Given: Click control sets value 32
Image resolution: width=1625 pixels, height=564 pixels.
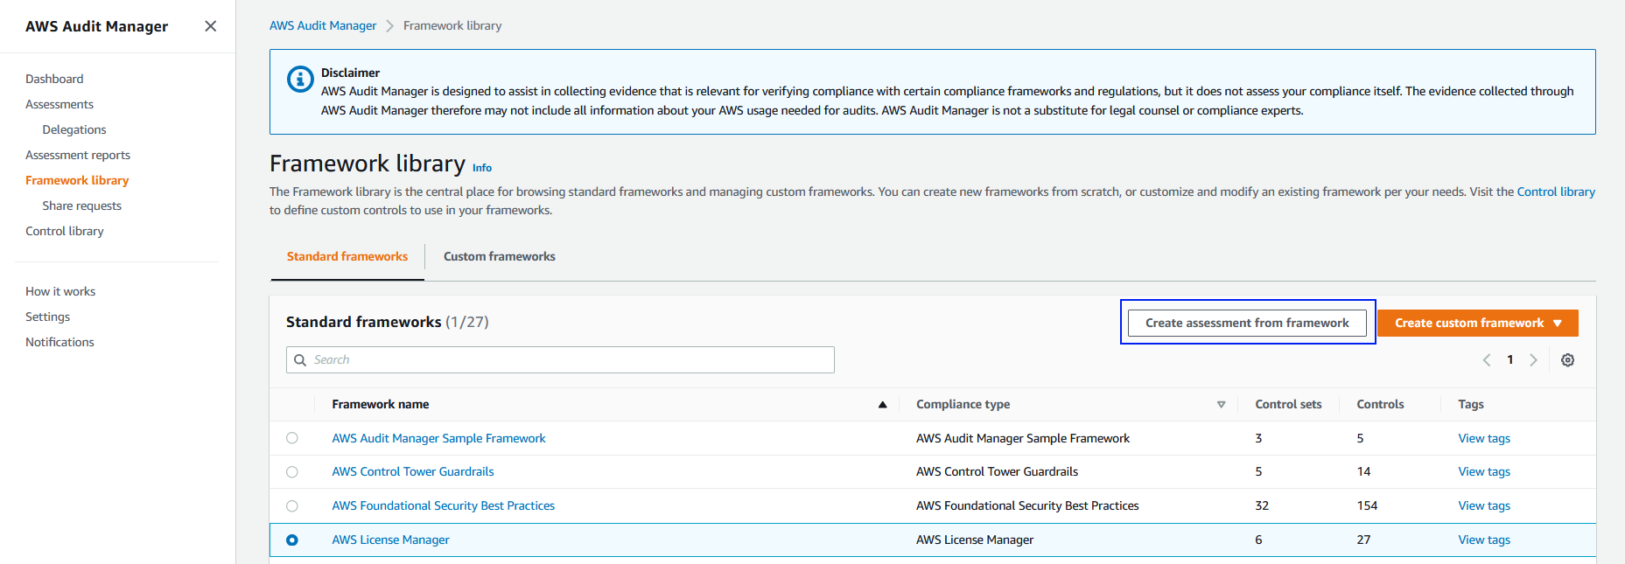Looking at the screenshot, I should point(1262,505).
